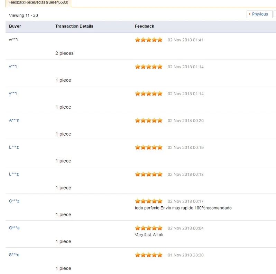276x274 pixels.
Task: Open buyer A***n's profile link
Action: click(x=14, y=120)
